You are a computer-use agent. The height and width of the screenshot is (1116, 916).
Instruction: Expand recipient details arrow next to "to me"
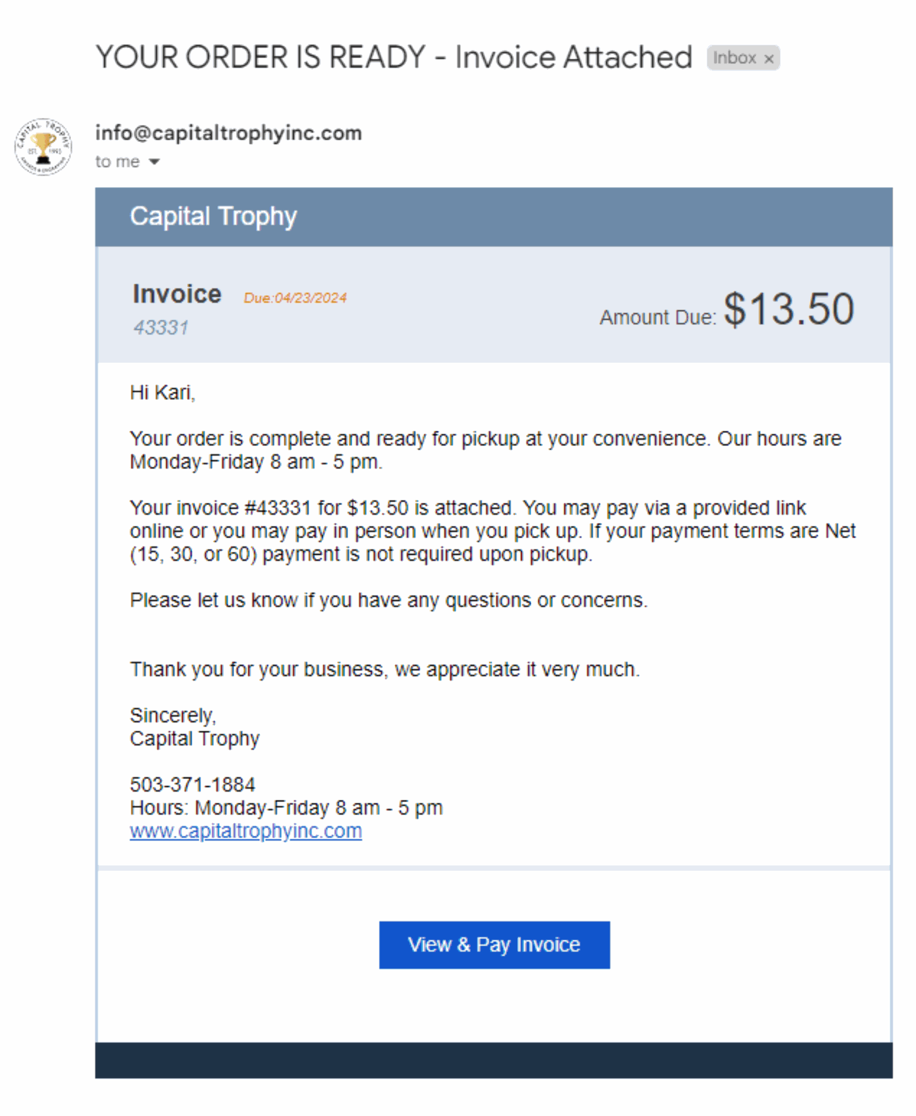point(154,162)
